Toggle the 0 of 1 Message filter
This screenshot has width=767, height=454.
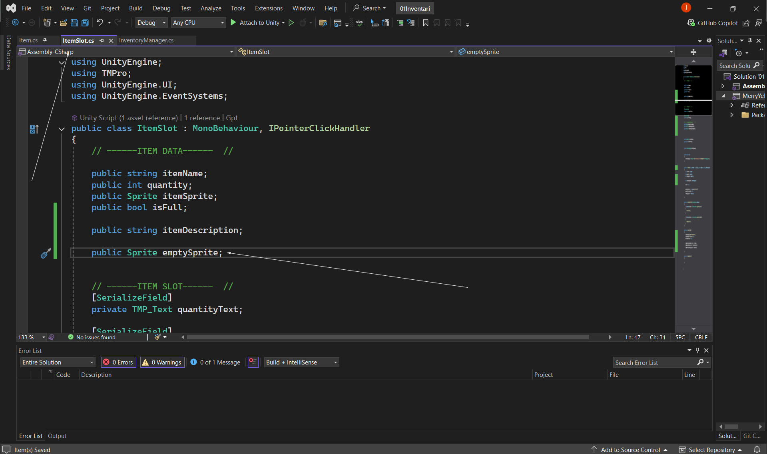coord(215,362)
